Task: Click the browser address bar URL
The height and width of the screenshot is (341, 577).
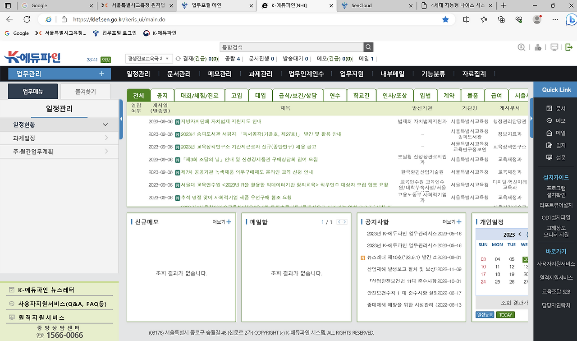Action: click(x=119, y=19)
